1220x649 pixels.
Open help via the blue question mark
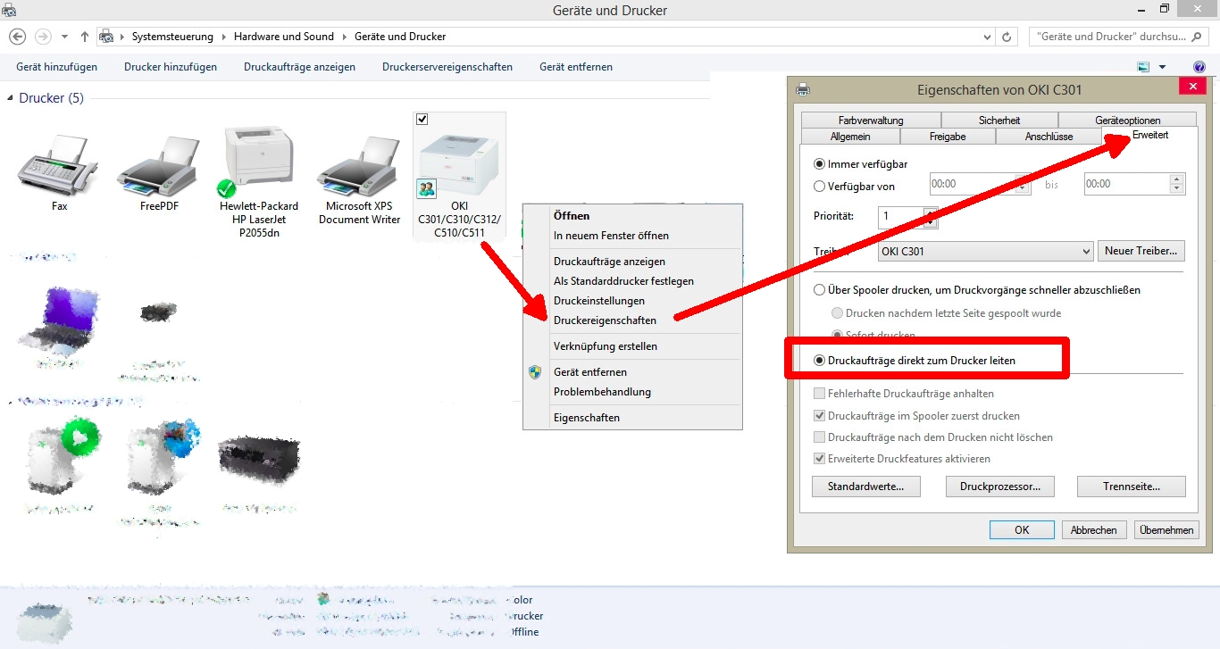[x=1199, y=67]
